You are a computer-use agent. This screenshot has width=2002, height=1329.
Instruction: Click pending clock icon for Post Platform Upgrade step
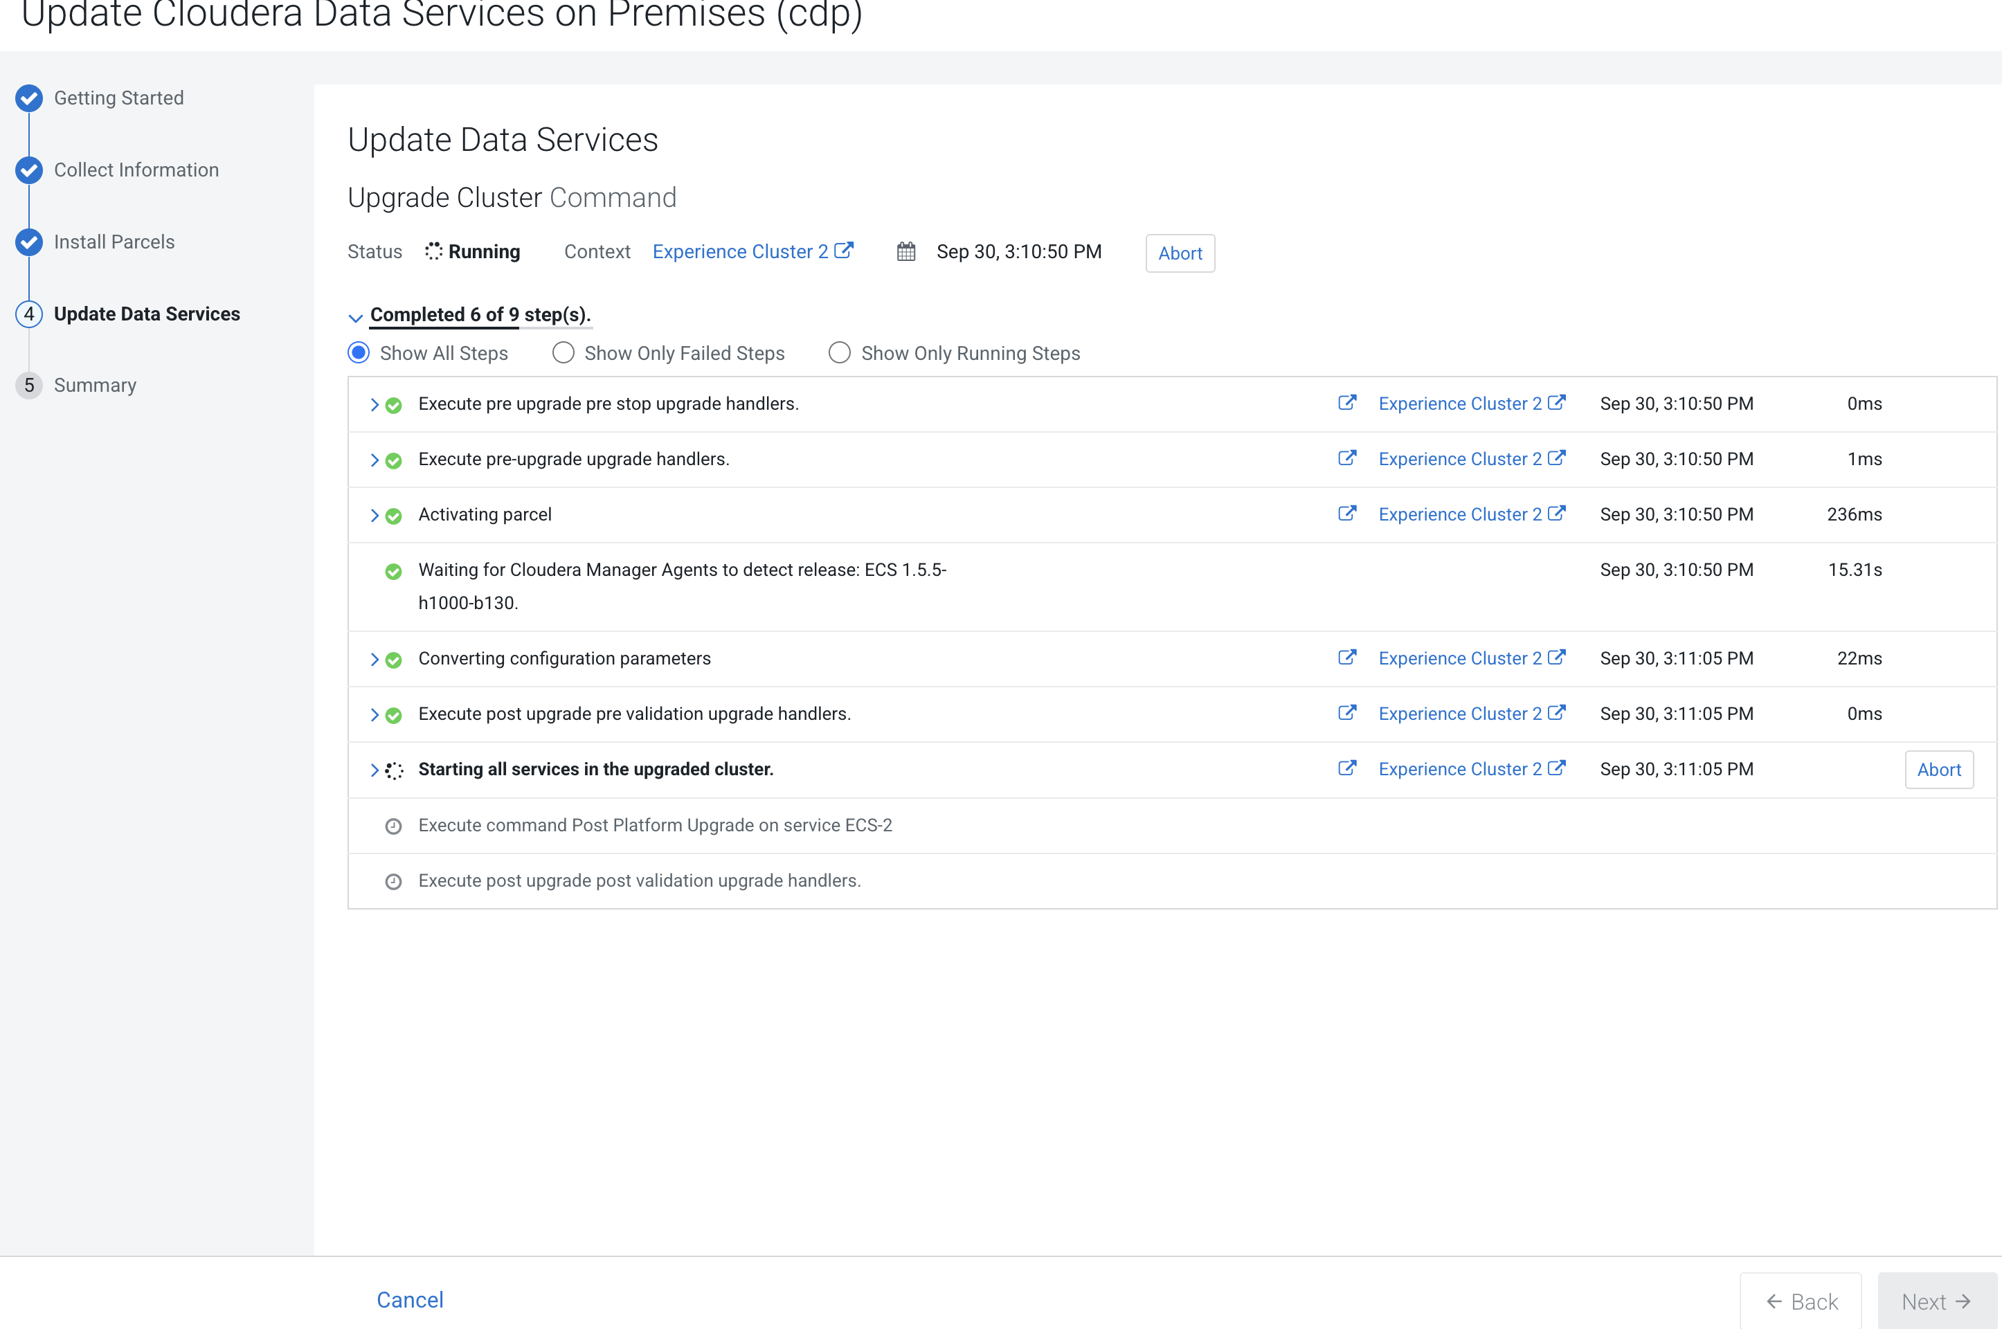point(393,826)
